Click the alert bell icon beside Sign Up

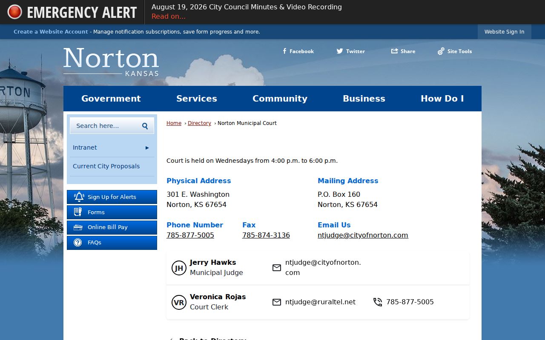[x=79, y=197]
